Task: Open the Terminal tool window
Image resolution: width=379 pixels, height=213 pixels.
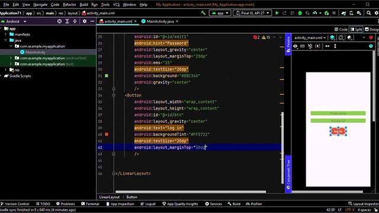Action: (90, 204)
